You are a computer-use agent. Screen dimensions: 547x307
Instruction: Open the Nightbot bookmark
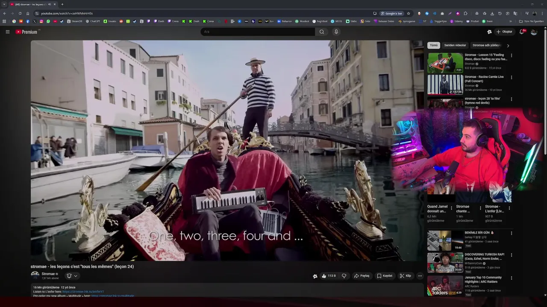[320, 21]
